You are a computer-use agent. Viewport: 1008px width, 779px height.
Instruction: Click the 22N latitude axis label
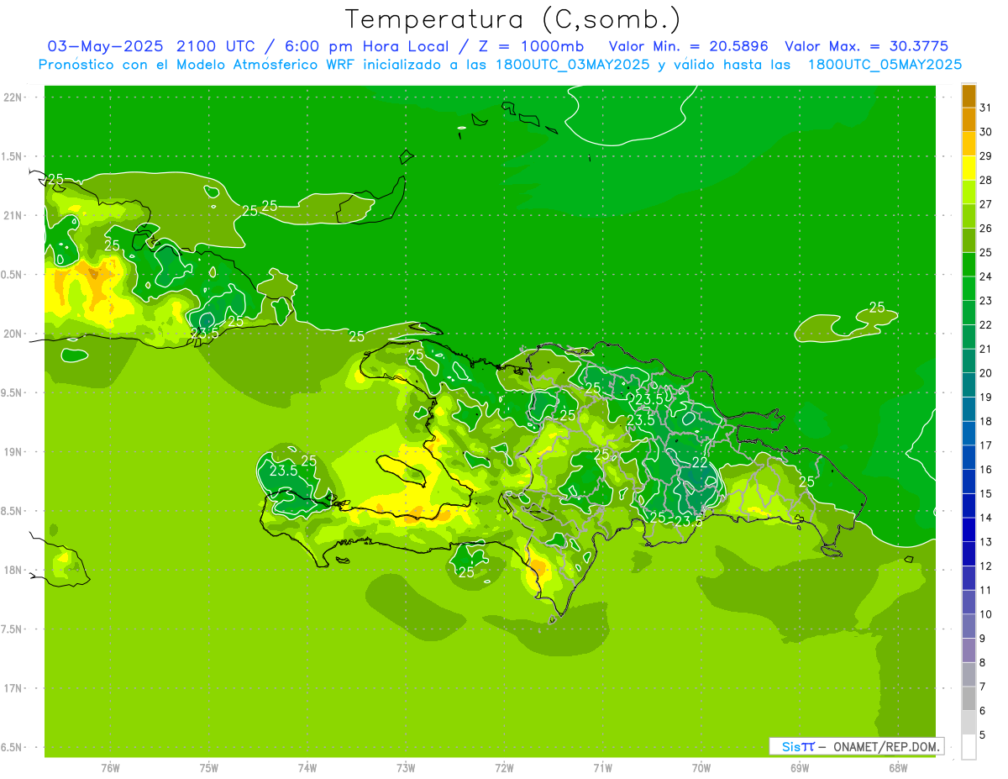[x=13, y=97]
